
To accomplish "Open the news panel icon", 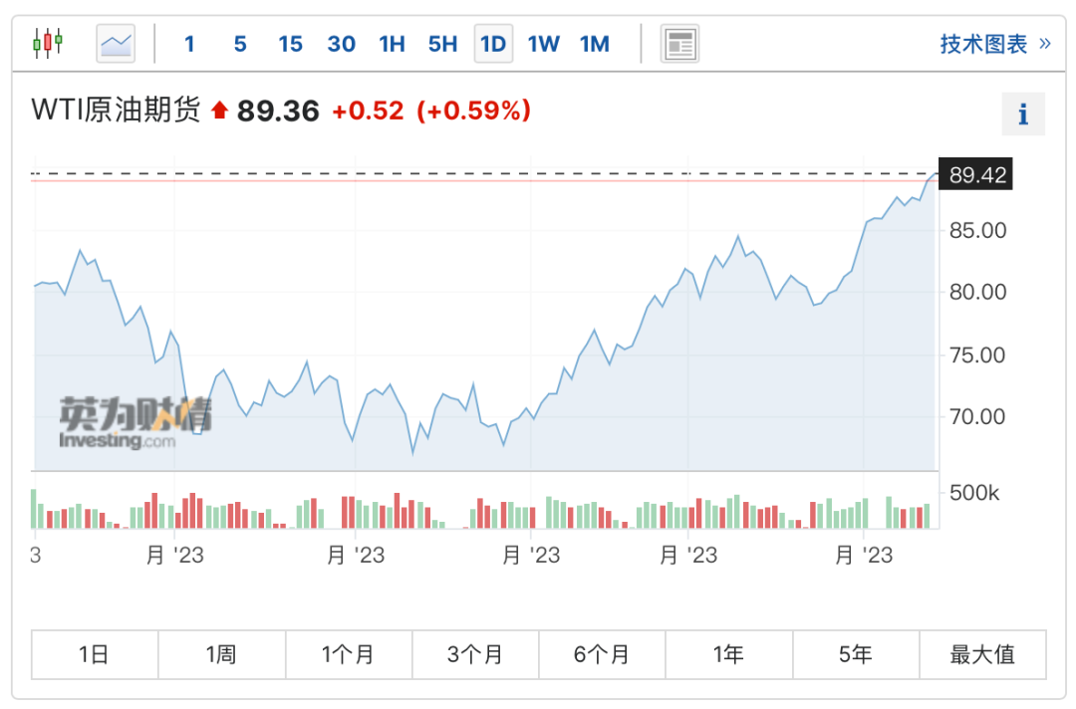I will pyautogui.click(x=679, y=44).
